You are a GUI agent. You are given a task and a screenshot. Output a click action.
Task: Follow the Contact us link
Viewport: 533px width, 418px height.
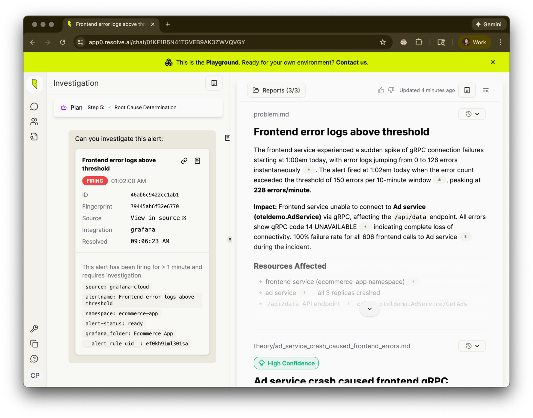(351, 62)
